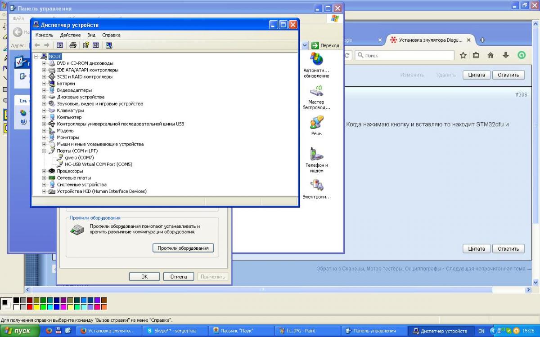Image resolution: width=540 pixels, height=337 pixels.
Task: Click the пуск Start button
Action: pyautogui.click(x=19, y=331)
